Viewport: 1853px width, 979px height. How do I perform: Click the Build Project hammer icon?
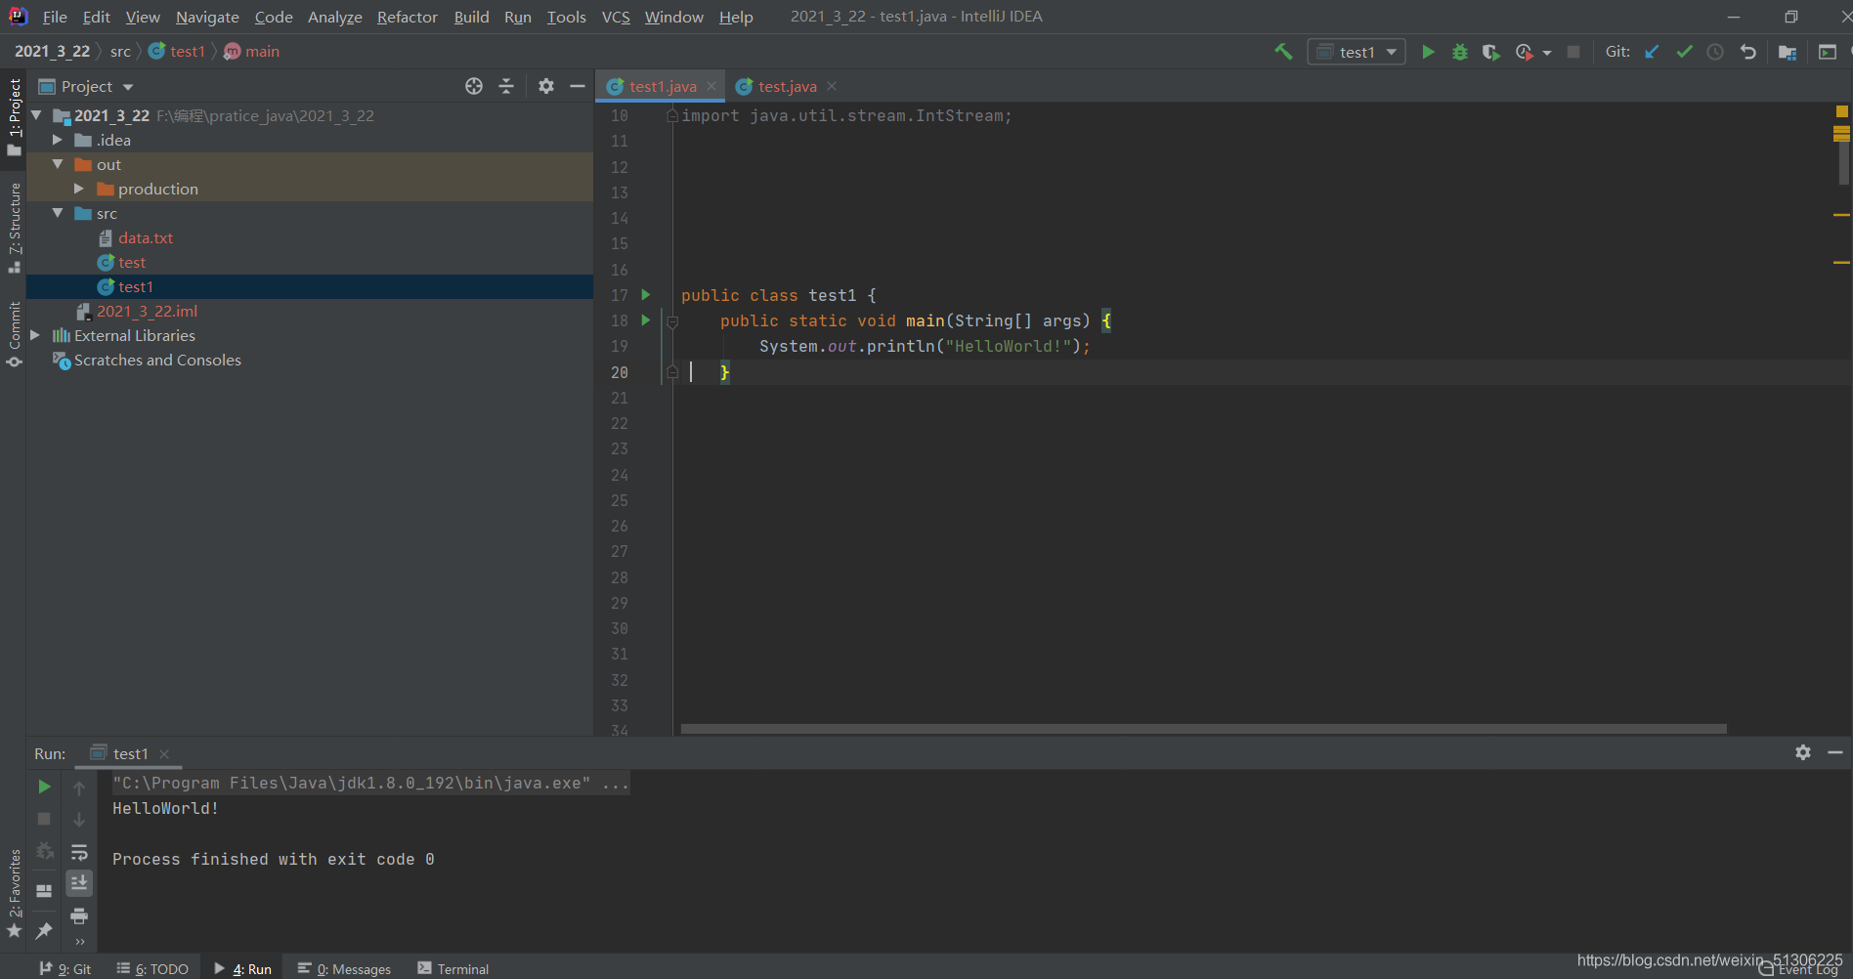1283,52
